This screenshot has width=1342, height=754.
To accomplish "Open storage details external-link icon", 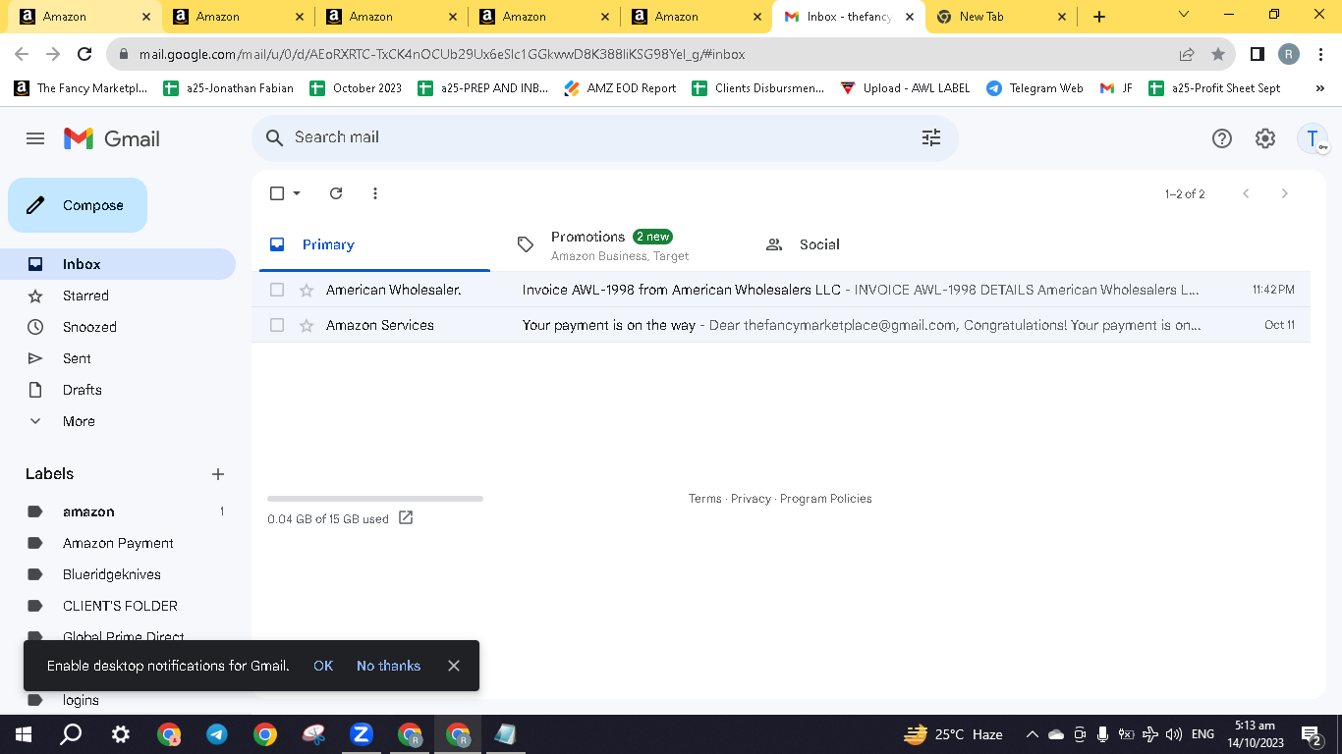I will [x=406, y=517].
